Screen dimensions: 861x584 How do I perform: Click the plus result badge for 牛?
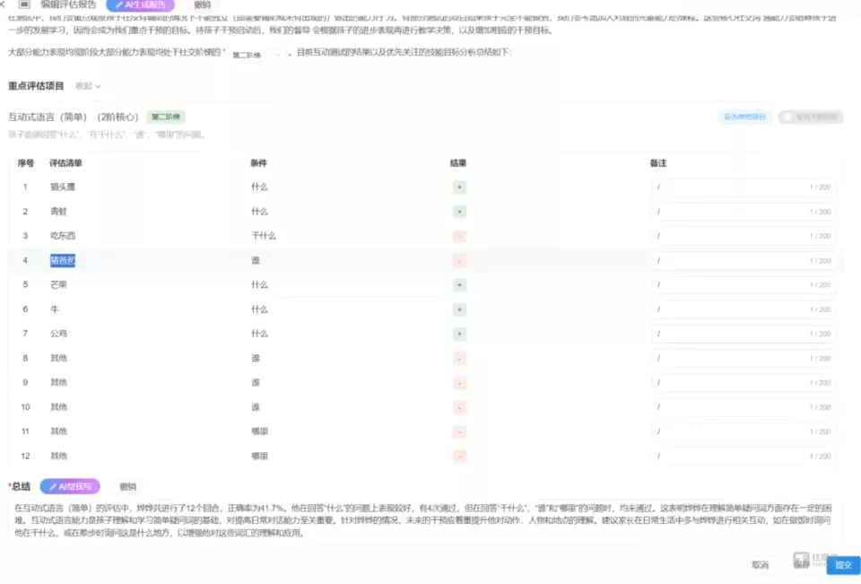click(x=459, y=309)
